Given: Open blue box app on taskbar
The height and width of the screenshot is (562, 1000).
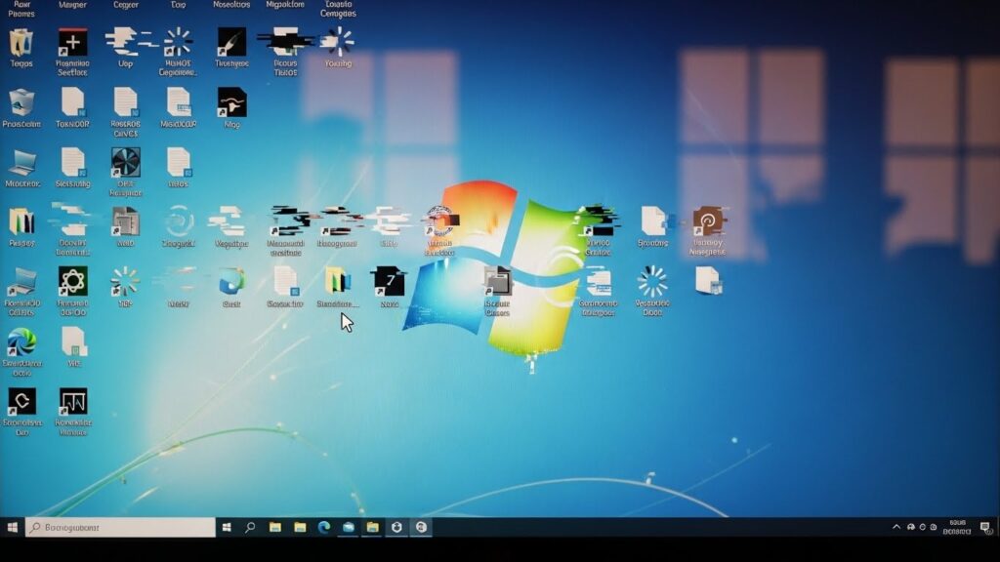Looking at the screenshot, I should (349, 527).
